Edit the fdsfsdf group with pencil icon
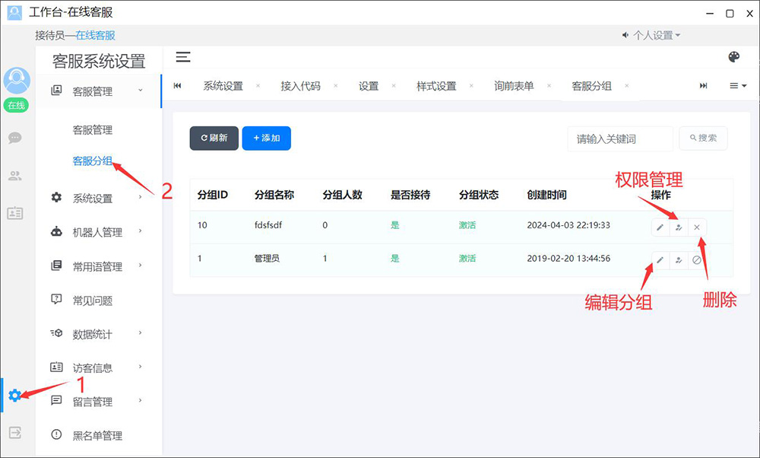This screenshot has height=458, width=760. click(660, 227)
